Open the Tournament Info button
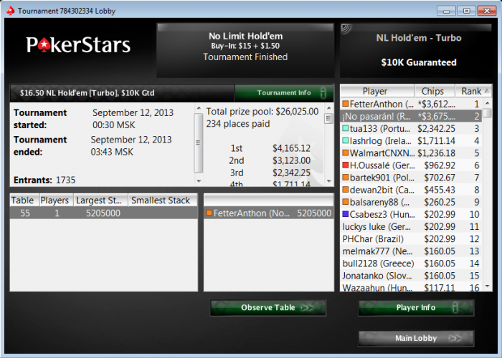The image size is (502, 358). pos(284,93)
